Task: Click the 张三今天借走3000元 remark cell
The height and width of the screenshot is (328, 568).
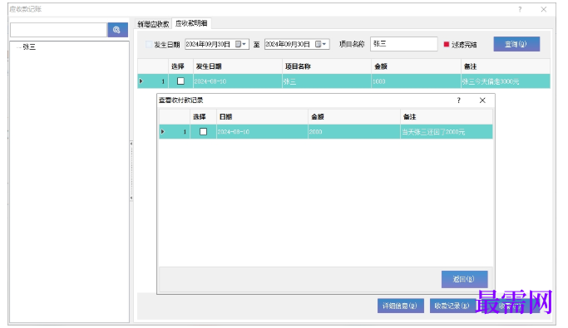Action: [x=506, y=81]
